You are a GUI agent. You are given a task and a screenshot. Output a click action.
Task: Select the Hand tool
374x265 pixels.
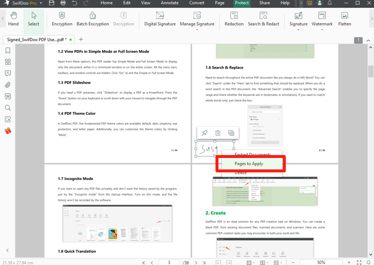click(x=13, y=19)
